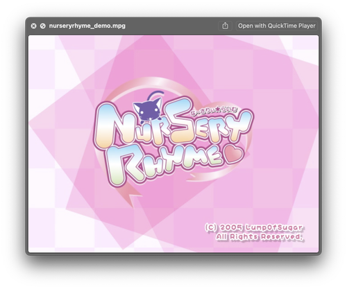Click the "All Rights Reserved." text

260,237
